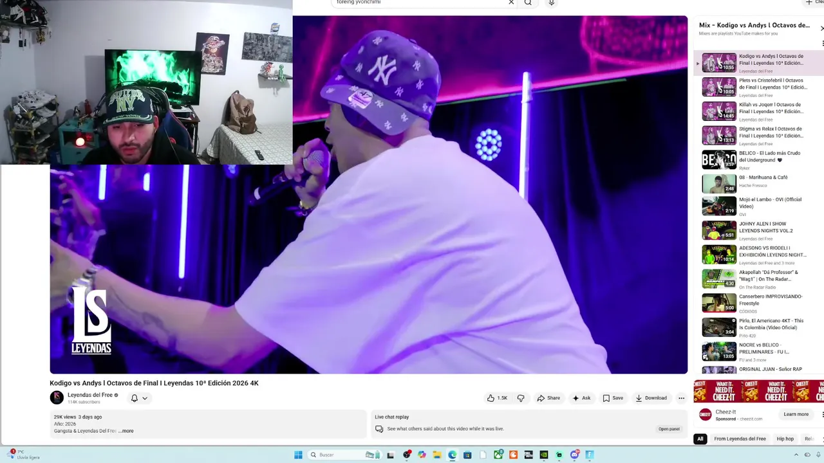Open the Cheez-It advertiser logo
The image size is (824, 463).
(x=706, y=415)
